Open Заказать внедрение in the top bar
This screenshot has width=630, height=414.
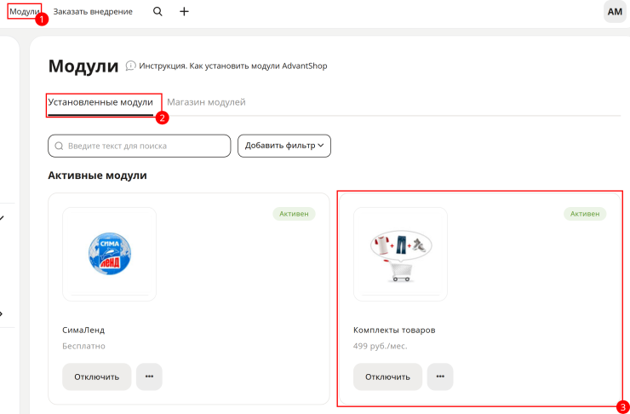93,12
